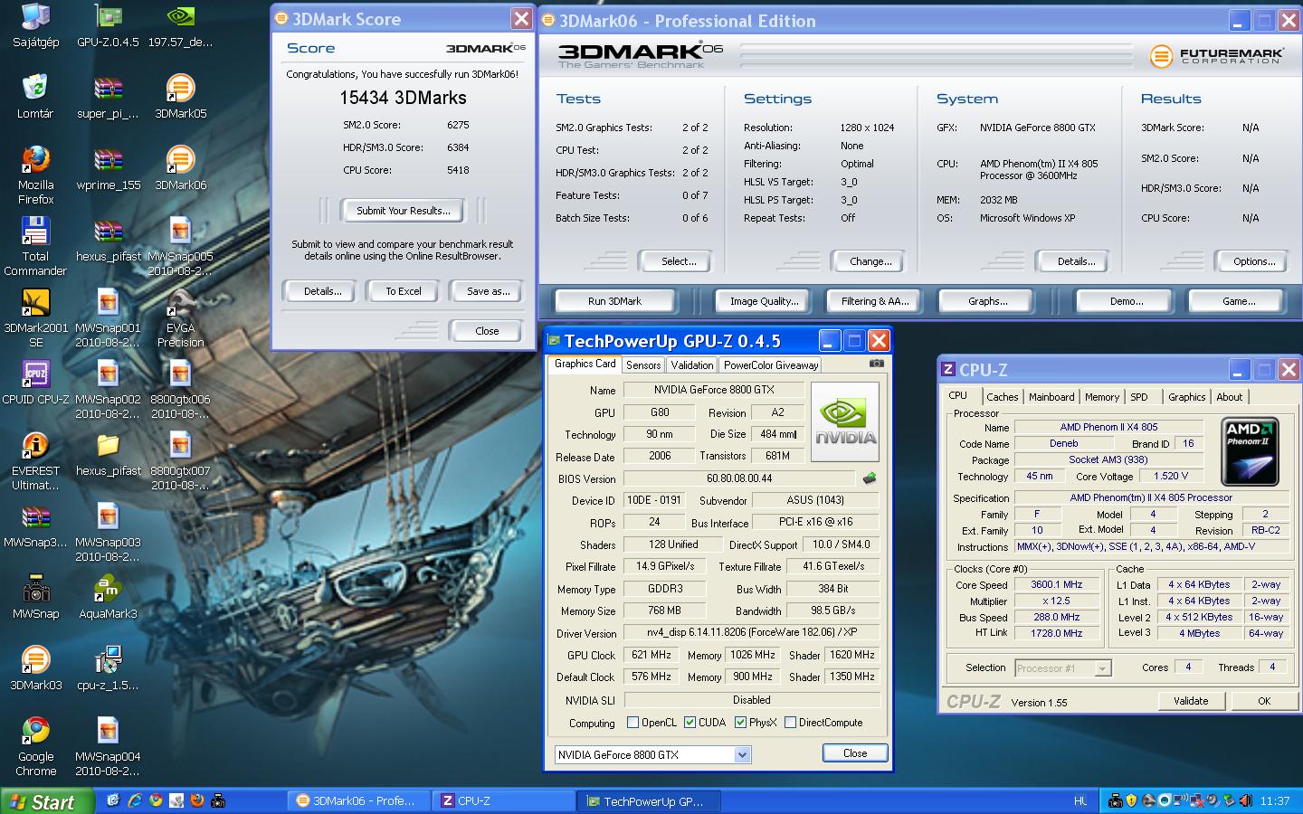Click Validate button in CPU-Z
Viewport: 1303px width, 814px height.
click(x=1191, y=701)
